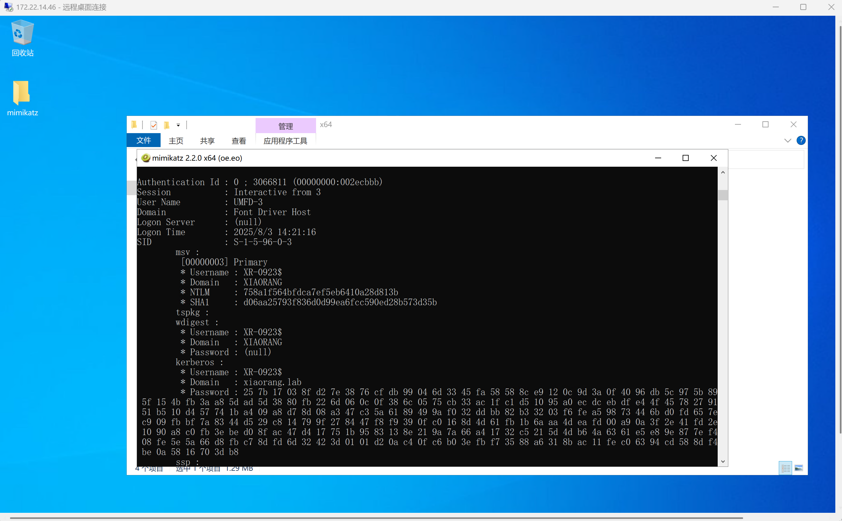Click the xiaorang.lab kerberos domain text
This screenshot has width=842, height=521.
tap(273, 382)
